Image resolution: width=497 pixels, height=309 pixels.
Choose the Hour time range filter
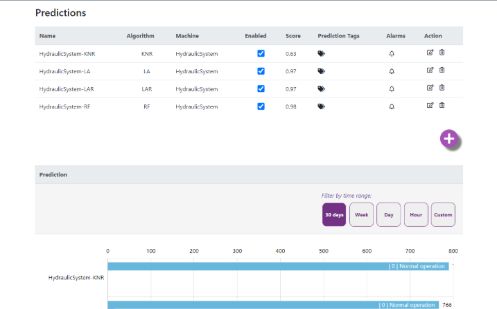coord(415,214)
